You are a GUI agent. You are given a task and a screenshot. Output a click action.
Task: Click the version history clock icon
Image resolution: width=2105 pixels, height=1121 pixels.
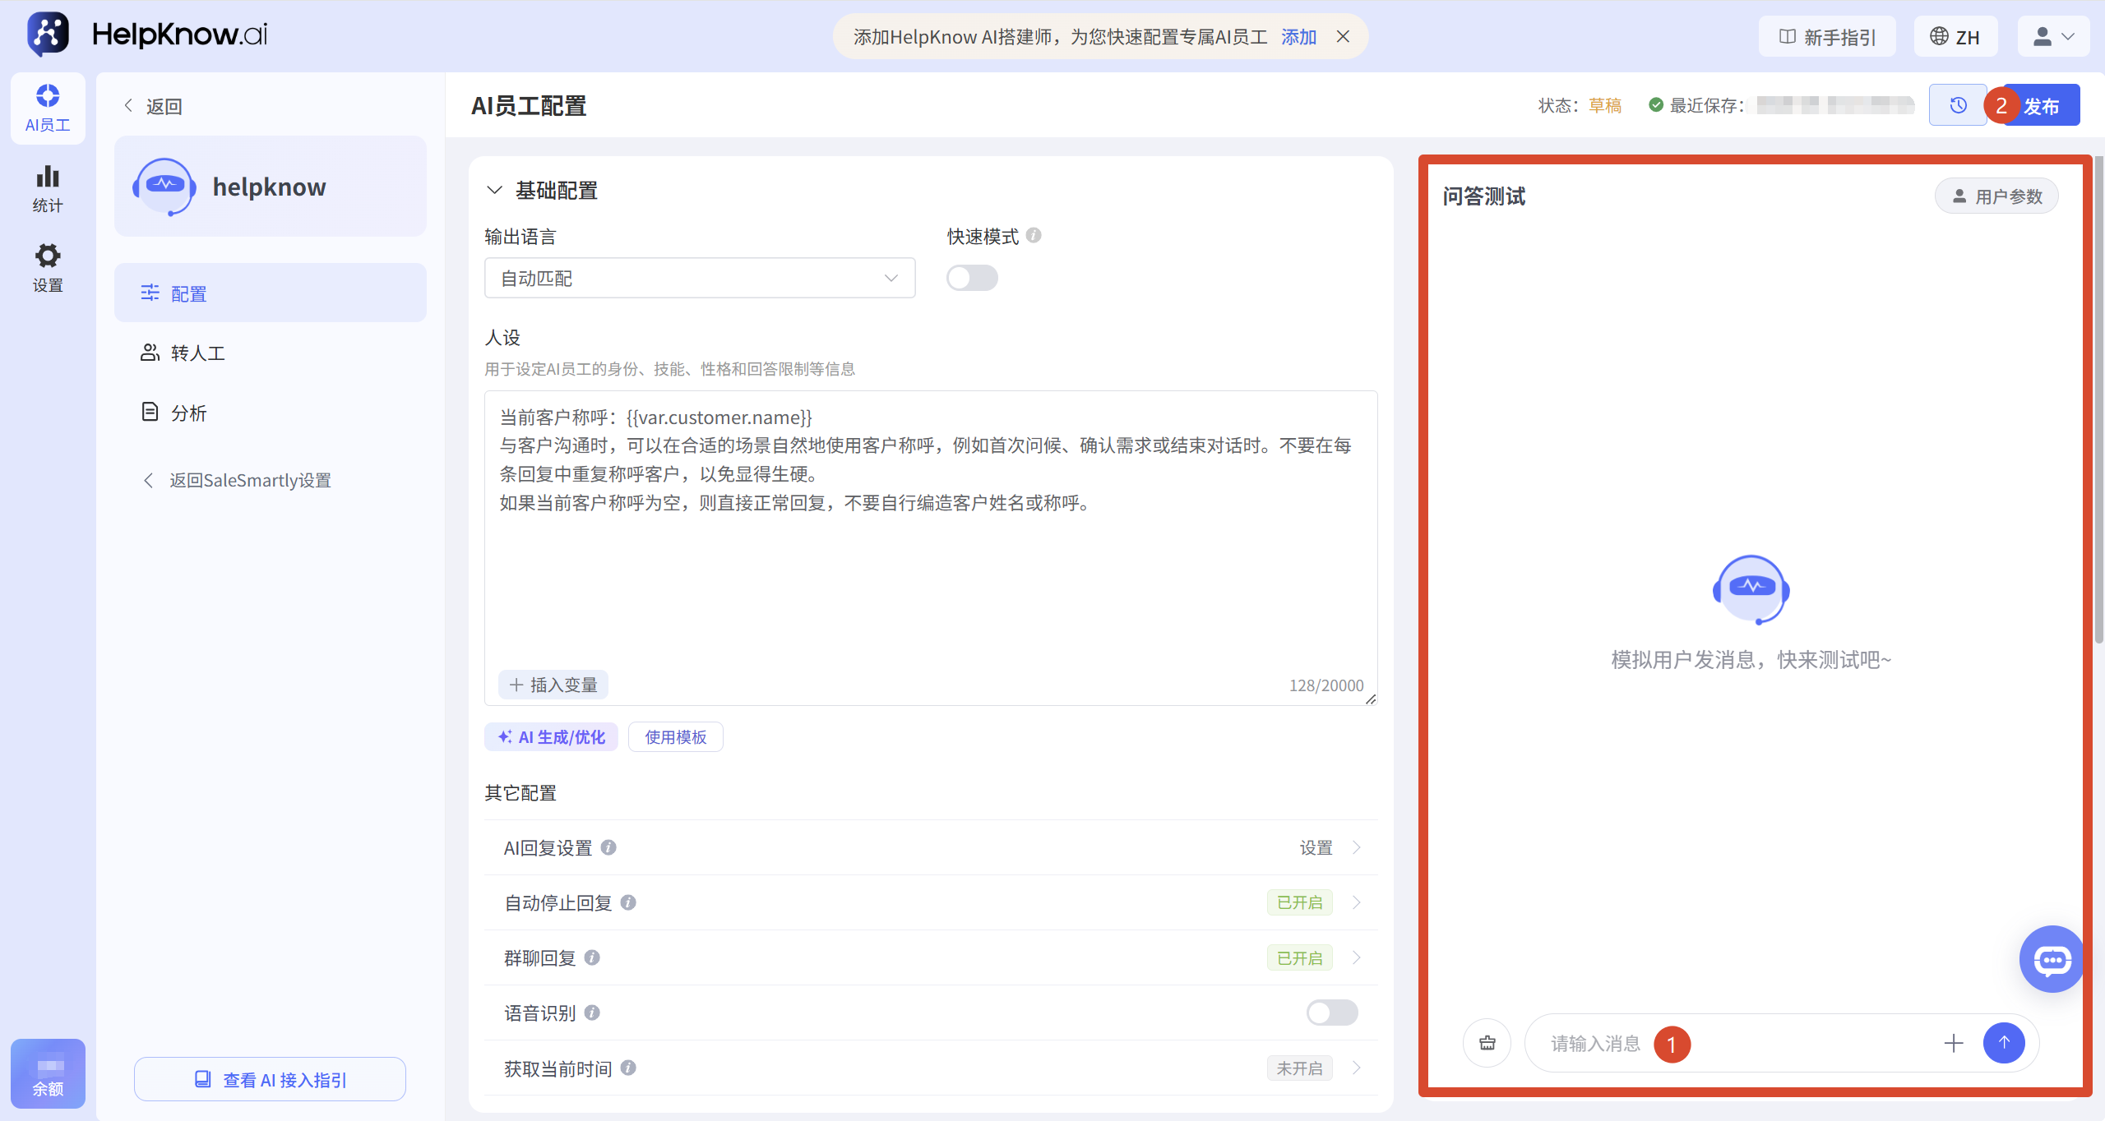click(x=1958, y=105)
